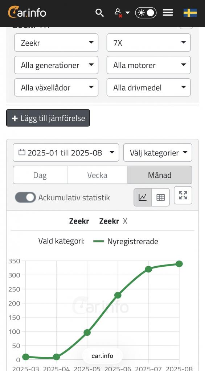Open the hamburger menu icon
Screen dimensions: 205x371
click(168, 13)
